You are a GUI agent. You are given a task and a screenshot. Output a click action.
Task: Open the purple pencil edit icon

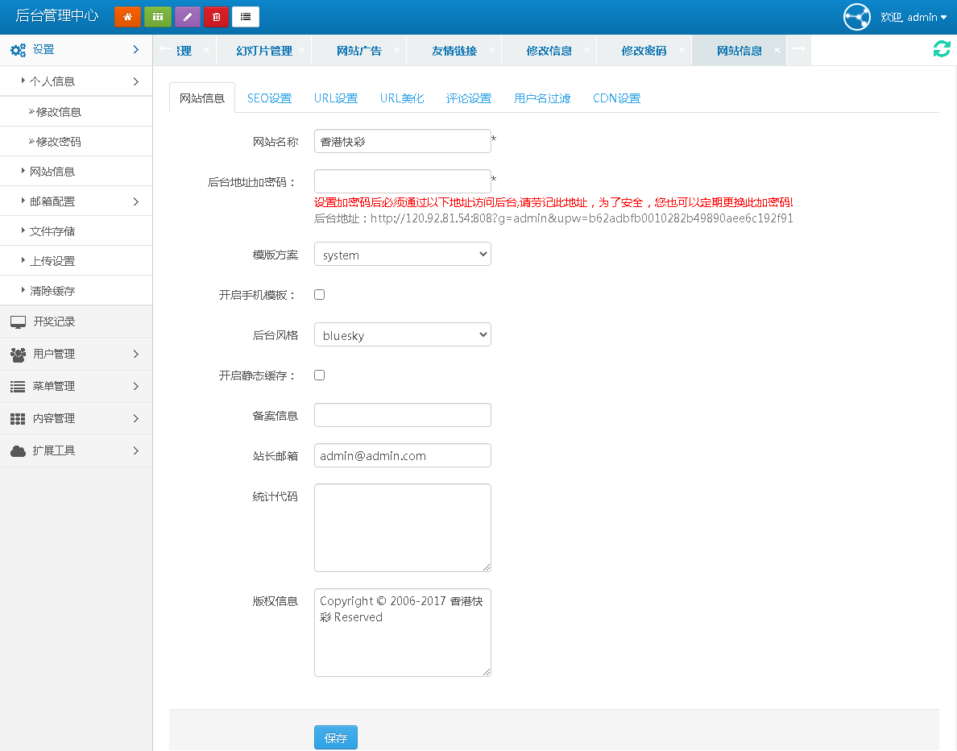tap(187, 16)
